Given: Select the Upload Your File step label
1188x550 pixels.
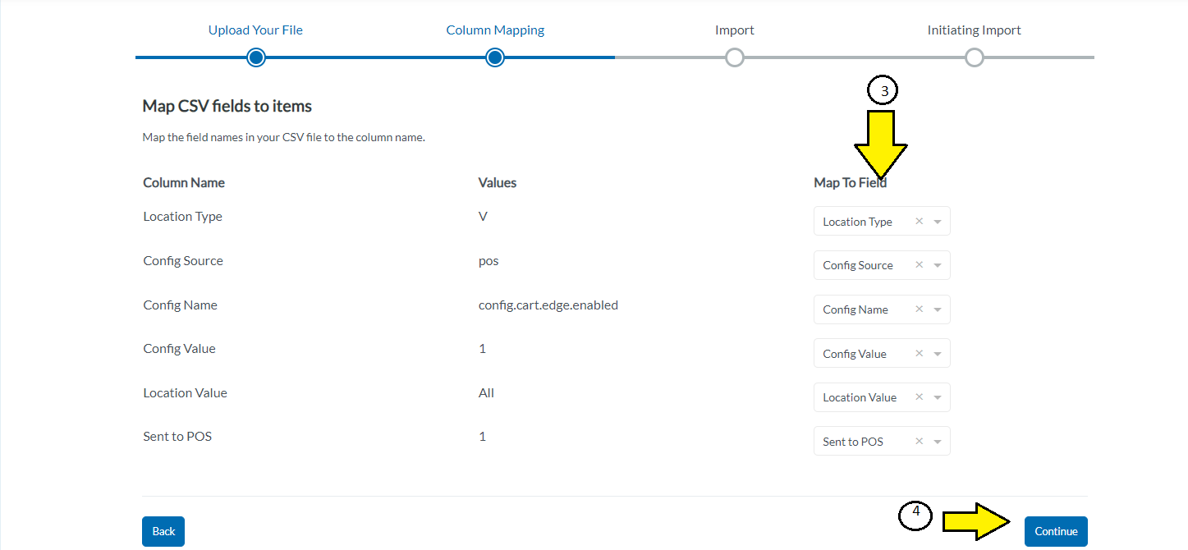Looking at the screenshot, I should [255, 30].
